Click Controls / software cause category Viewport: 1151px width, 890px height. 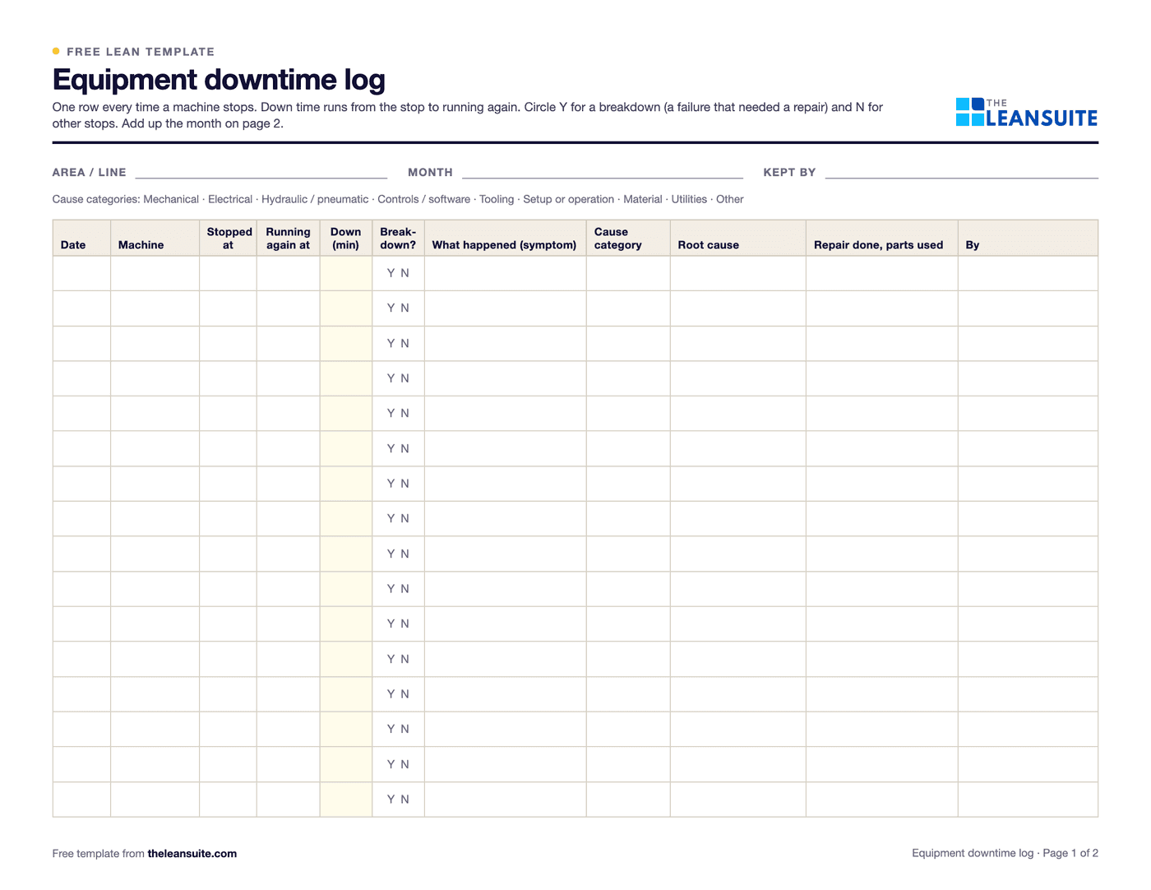click(x=424, y=199)
